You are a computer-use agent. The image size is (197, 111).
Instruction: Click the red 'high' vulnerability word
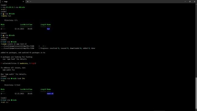point(33,64)
